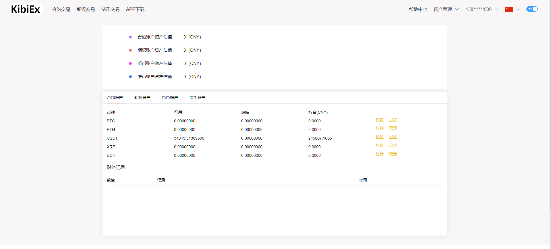Click the 币币账户资产估值 label
551x249 pixels.
pyautogui.click(x=155, y=63)
